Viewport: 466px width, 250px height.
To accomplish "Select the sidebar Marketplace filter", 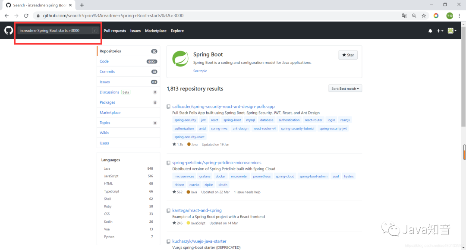I will tap(129, 113).
